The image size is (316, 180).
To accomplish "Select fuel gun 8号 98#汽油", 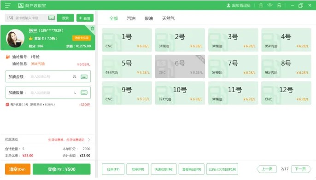I will [287, 66].
